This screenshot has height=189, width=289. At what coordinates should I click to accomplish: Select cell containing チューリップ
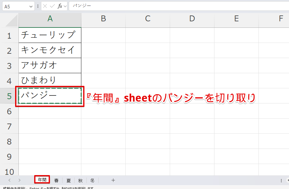tap(50, 35)
